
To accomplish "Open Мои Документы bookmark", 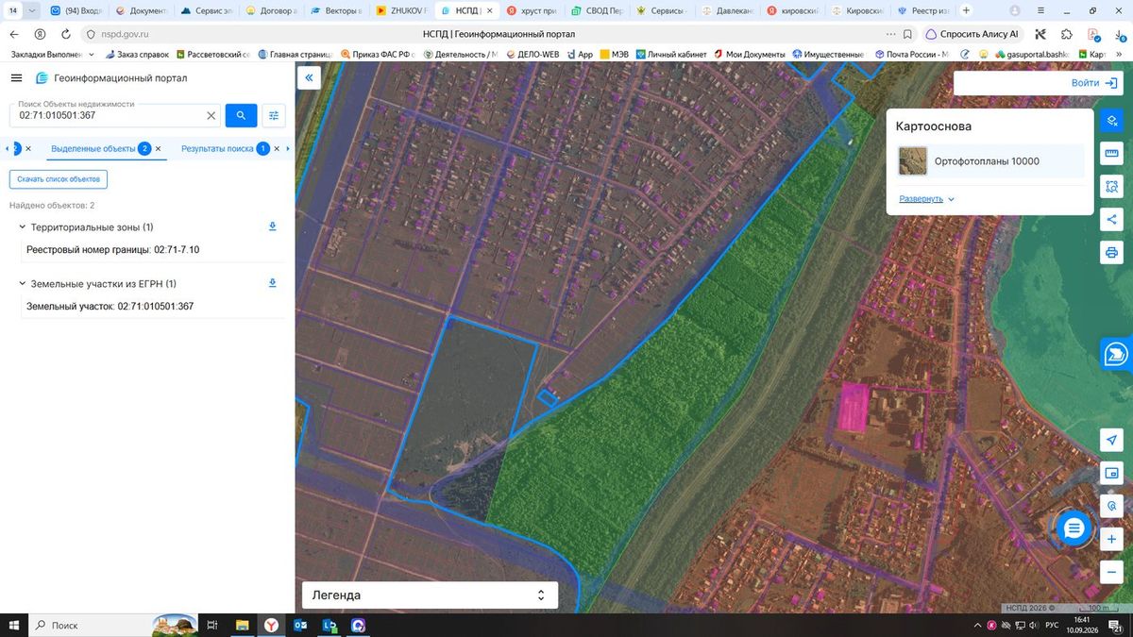I will [750, 55].
